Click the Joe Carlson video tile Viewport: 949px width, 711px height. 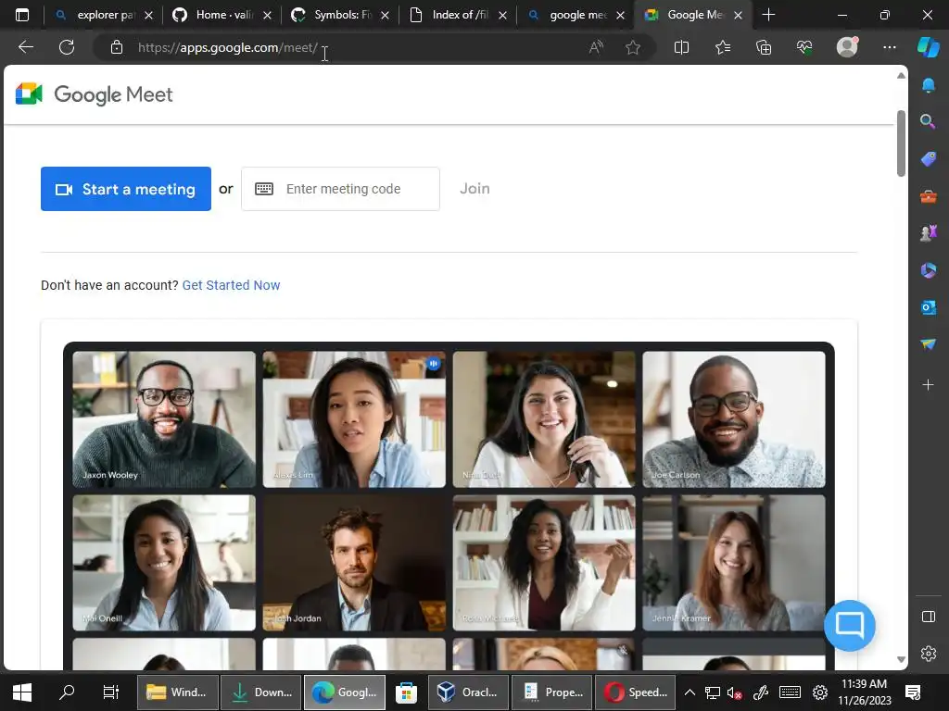pyautogui.click(x=734, y=419)
